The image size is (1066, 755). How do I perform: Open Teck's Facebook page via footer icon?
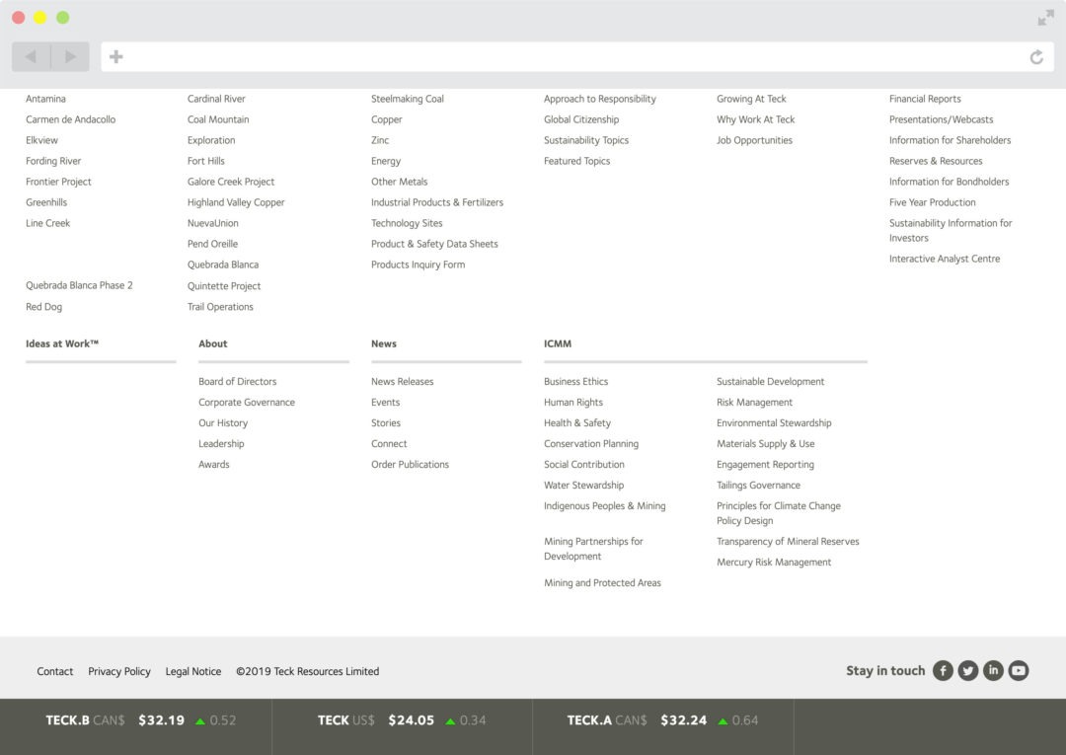pyautogui.click(x=943, y=670)
